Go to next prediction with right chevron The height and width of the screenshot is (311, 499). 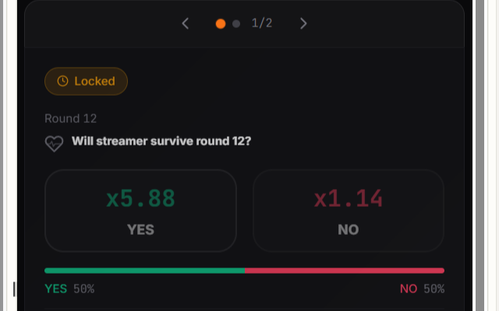coord(303,23)
